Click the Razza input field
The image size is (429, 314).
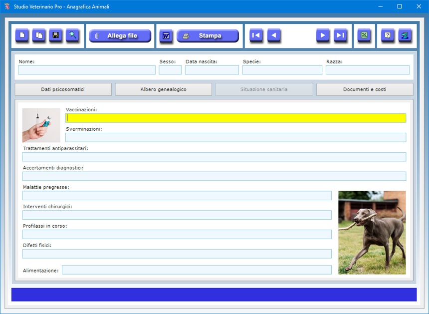(x=368, y=70)
